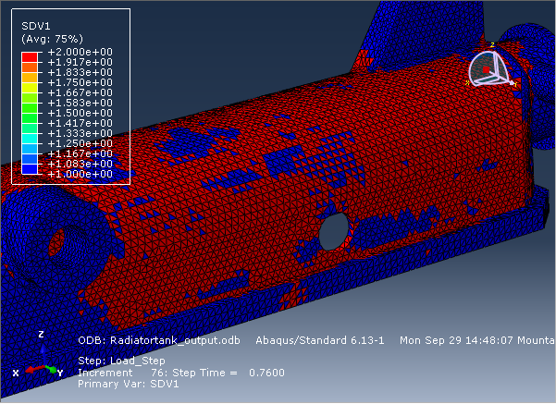Image resolution: width=556 pixels, height=404 pixels.
Task: Click the Step: Load_Step text
Action: pyautogui.click(x=121, y=361)
